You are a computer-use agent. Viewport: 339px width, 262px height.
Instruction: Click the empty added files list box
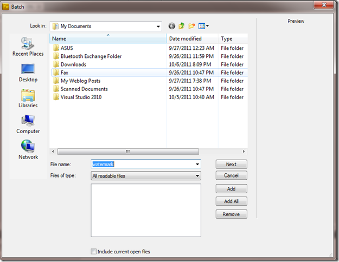point(146,210)
